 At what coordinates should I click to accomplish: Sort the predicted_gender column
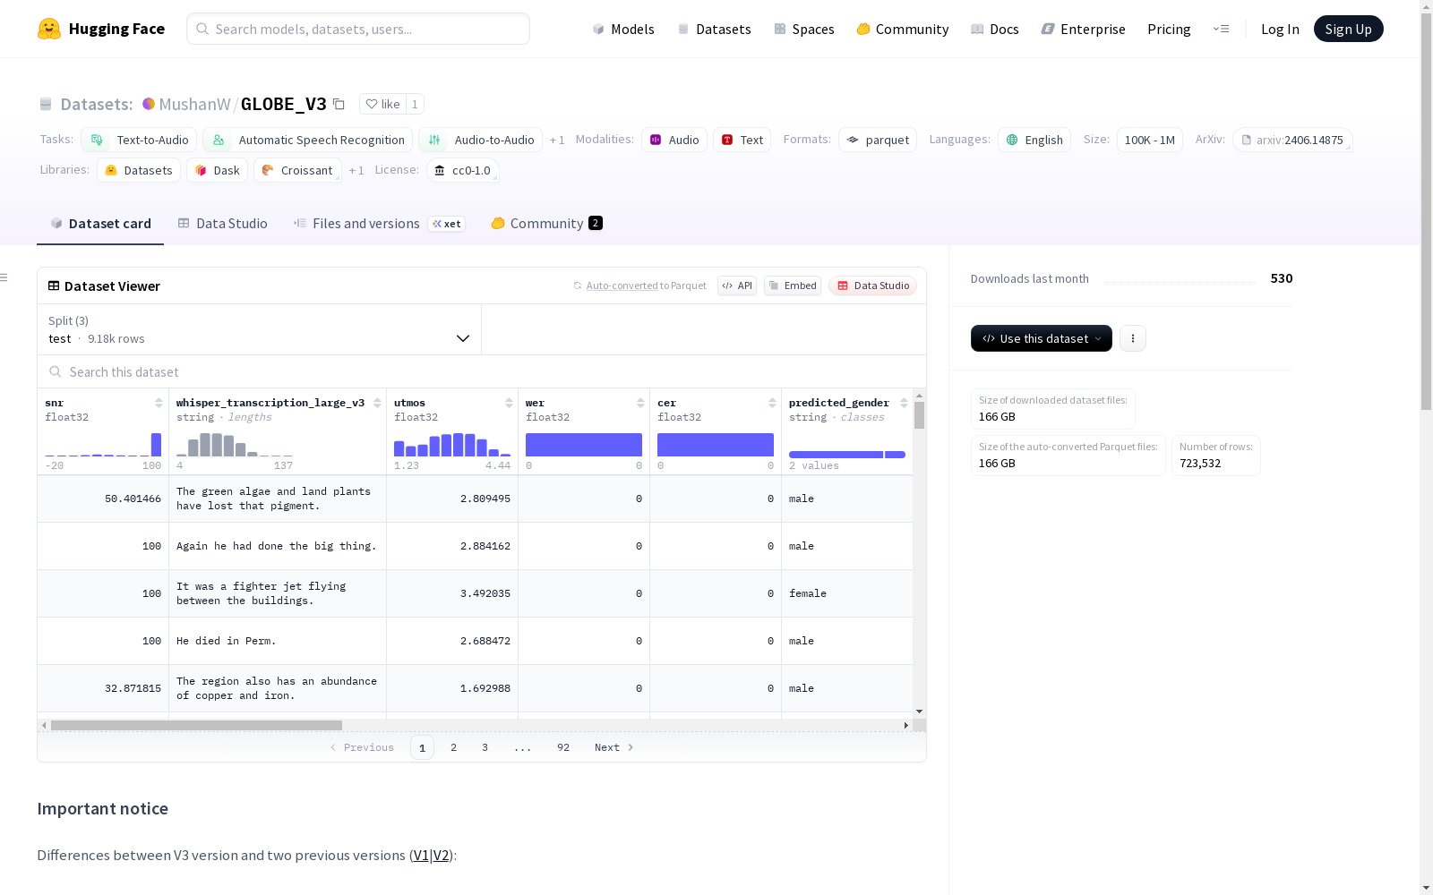[904, 403]
